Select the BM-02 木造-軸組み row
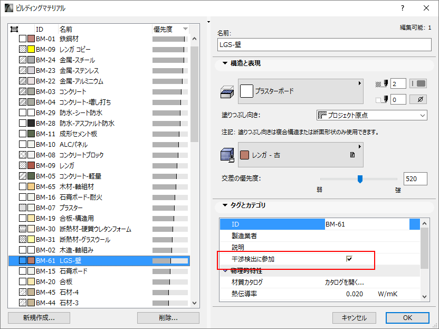The height and width of the screenshot is (329, 439). 99,250
